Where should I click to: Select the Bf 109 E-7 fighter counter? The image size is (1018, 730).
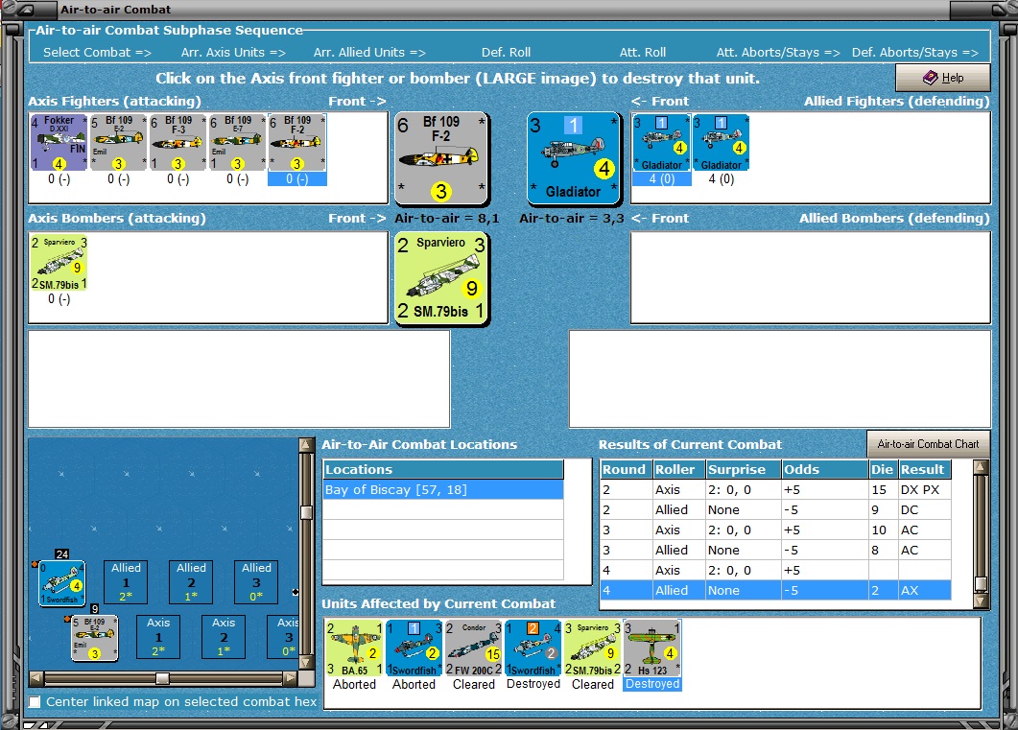[238, 143]
